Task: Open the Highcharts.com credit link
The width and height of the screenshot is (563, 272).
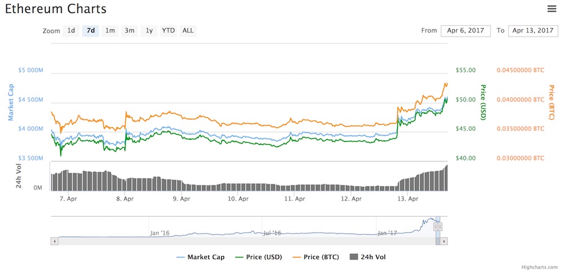Action: click(x=540, y=267)
